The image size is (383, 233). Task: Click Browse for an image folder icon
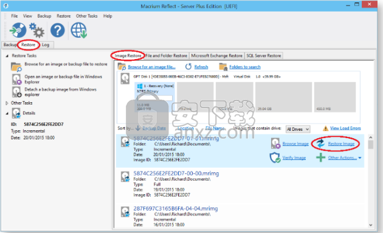[x=16, y=67]
